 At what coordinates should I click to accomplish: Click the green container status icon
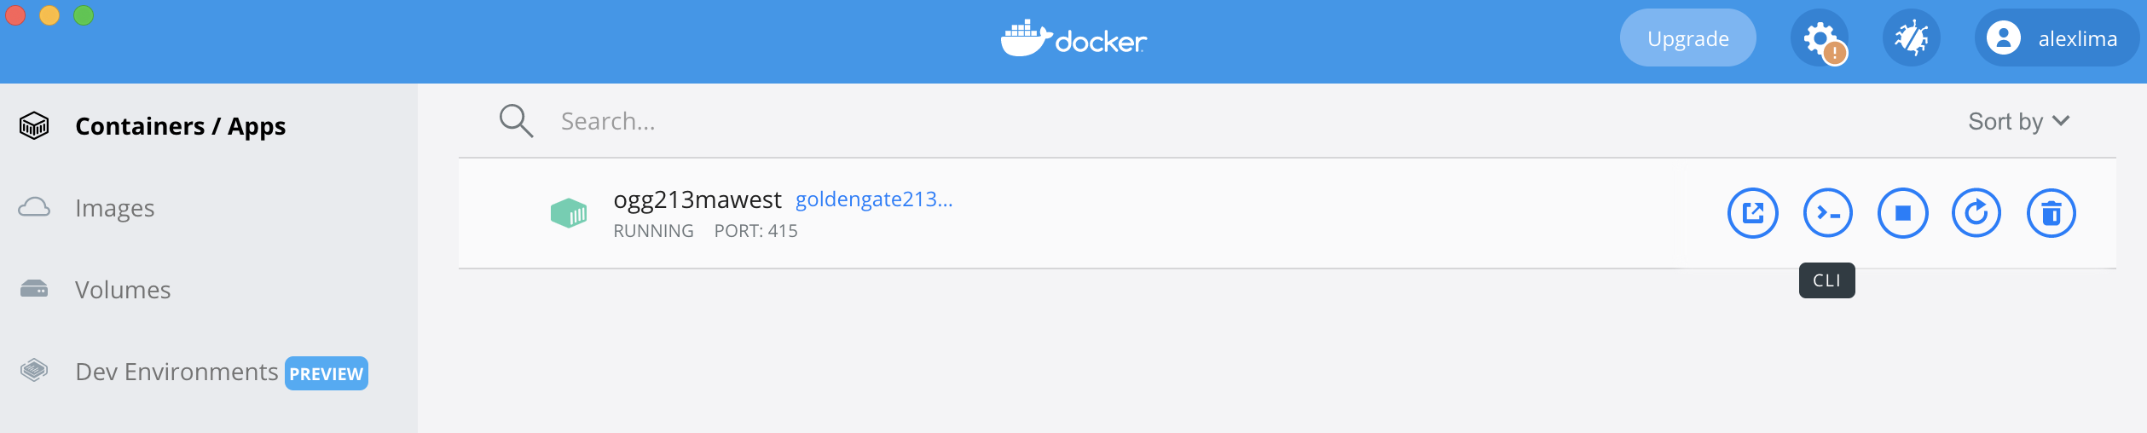point(569,213)
